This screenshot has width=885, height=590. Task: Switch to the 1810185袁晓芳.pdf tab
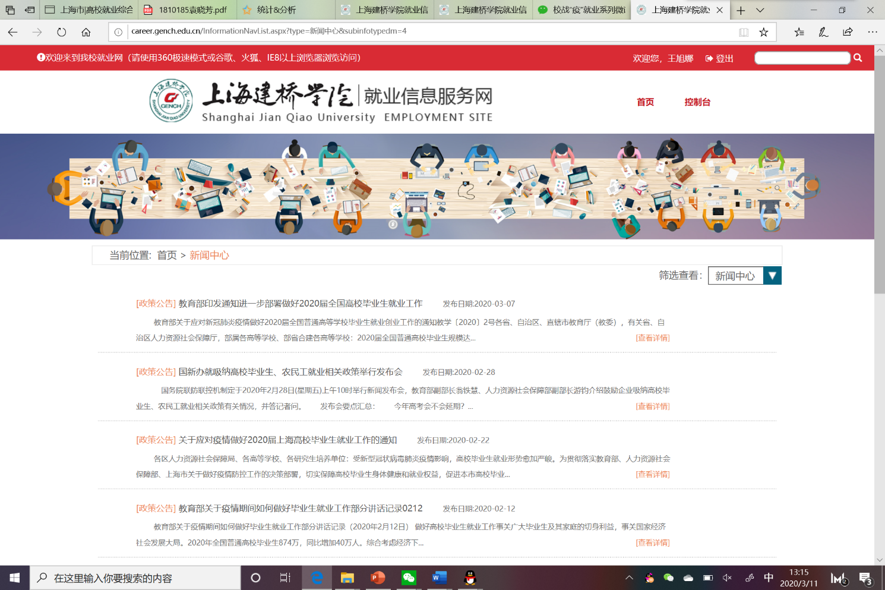(x=187, y=10)
